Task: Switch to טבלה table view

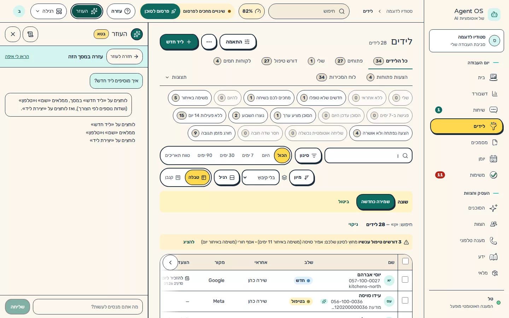Action: coord(198,177)
